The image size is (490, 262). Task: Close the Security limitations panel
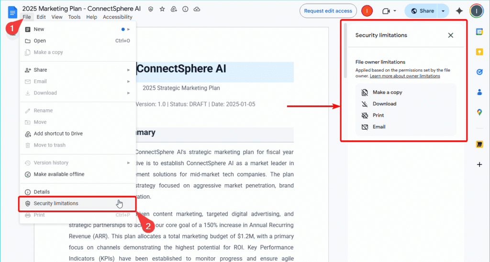(x=451, y=35)
